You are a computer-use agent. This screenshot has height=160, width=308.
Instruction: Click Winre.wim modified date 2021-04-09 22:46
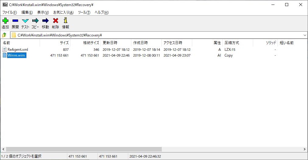click(x=116, y=55)
